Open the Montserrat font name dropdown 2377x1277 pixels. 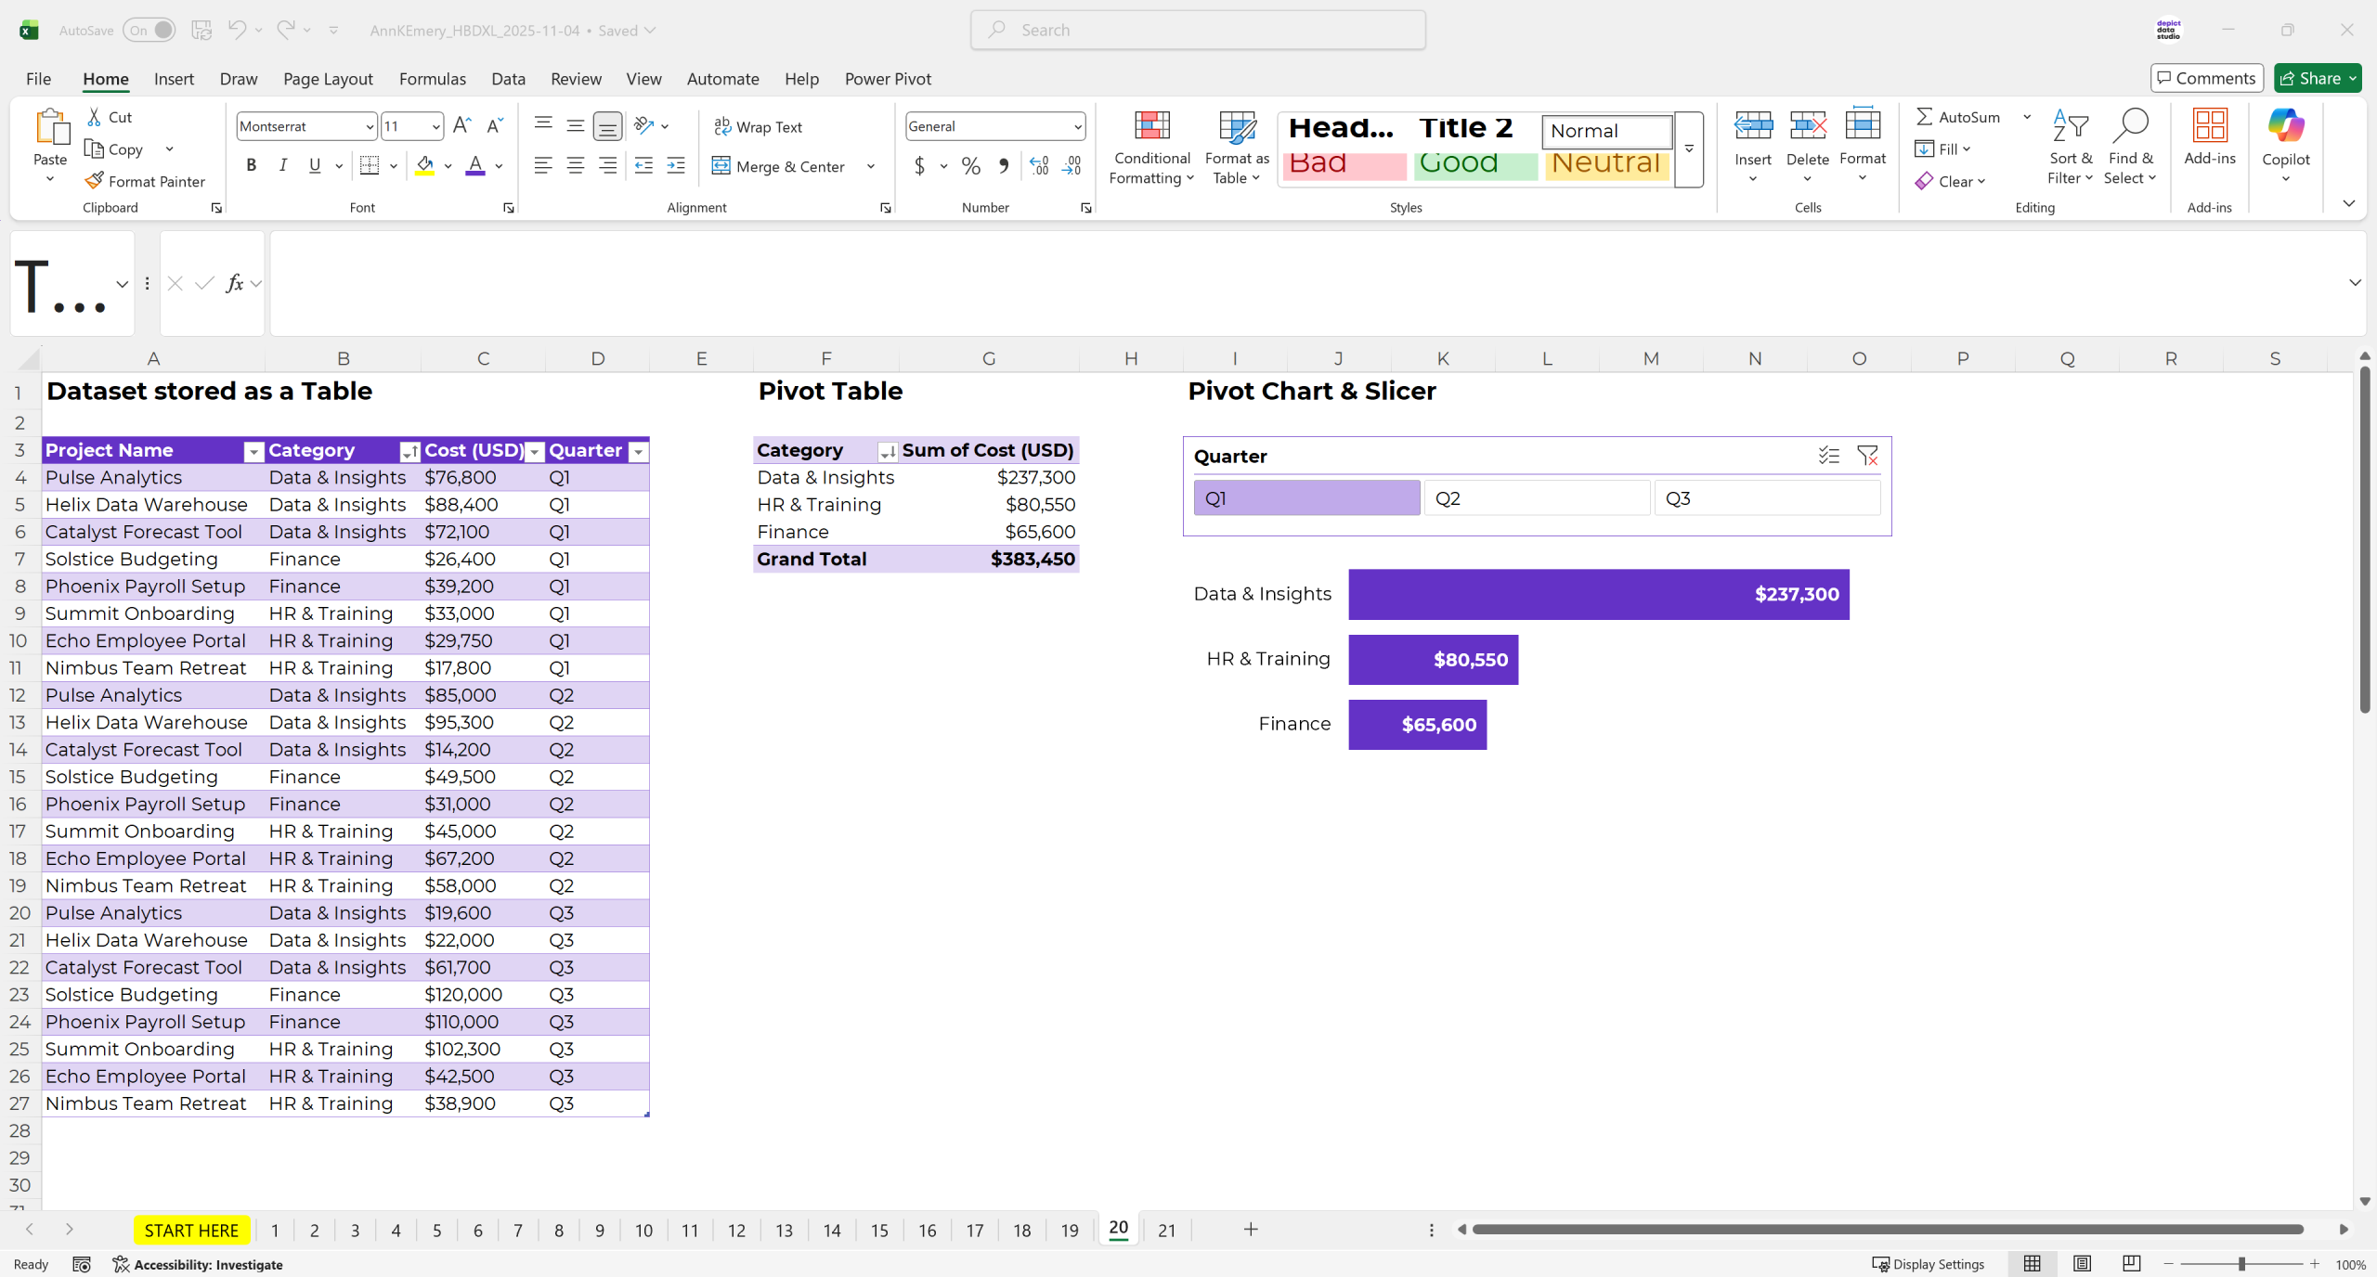[370, 127]
